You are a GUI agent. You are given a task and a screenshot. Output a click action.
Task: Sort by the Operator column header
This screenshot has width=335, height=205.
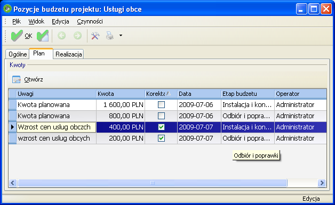point(301,94)
